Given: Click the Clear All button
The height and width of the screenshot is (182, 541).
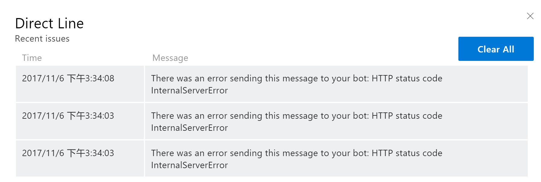Looking at the screenshot, I should [x=495, y=49].
